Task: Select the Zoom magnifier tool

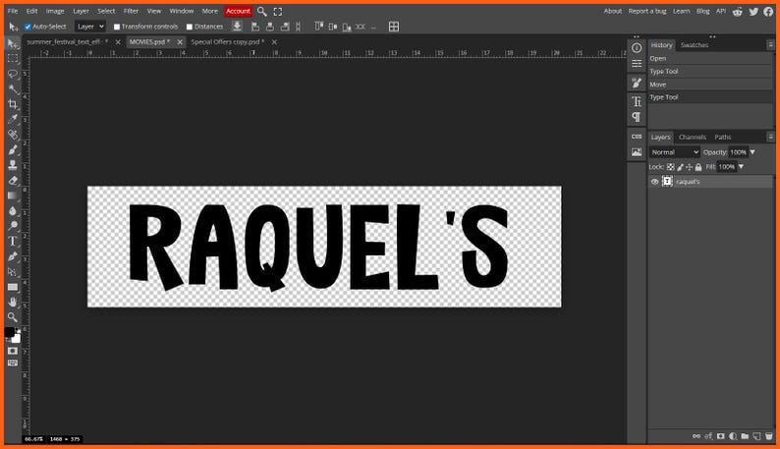Action: click(13, 317)
